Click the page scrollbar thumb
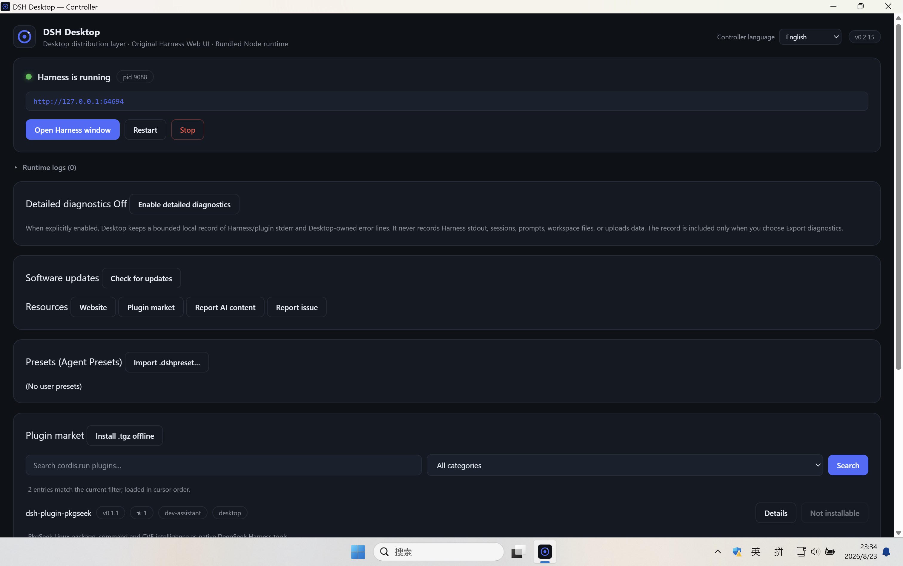The height and width of the screenshot is (566, 903). pos(898,197)
